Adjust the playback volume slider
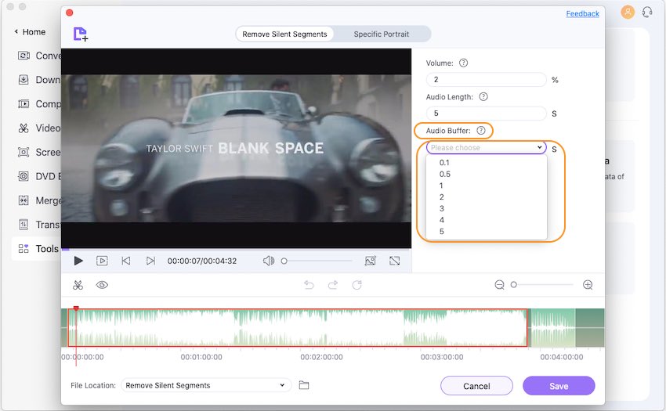Screen dimensions: 666x411 point(317,261)
